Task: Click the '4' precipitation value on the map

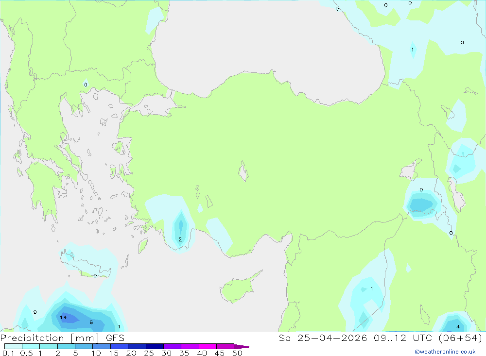Action: coord(458,326)
